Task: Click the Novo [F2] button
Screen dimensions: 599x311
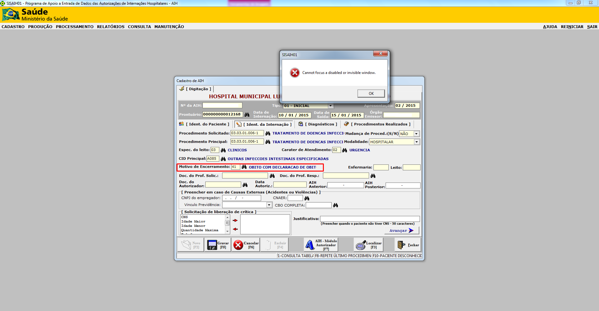Action: [x=191, y=245]
